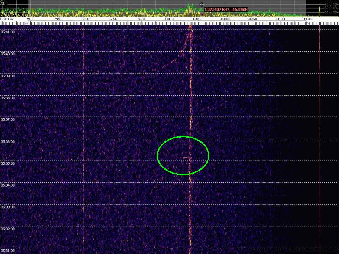Click the 940 Hz frequency axis label

click(x=86, y=19)
